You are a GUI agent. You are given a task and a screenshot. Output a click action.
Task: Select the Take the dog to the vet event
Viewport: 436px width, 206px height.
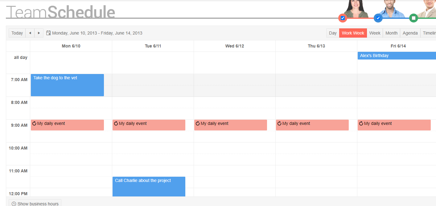[x=67, y=85]
